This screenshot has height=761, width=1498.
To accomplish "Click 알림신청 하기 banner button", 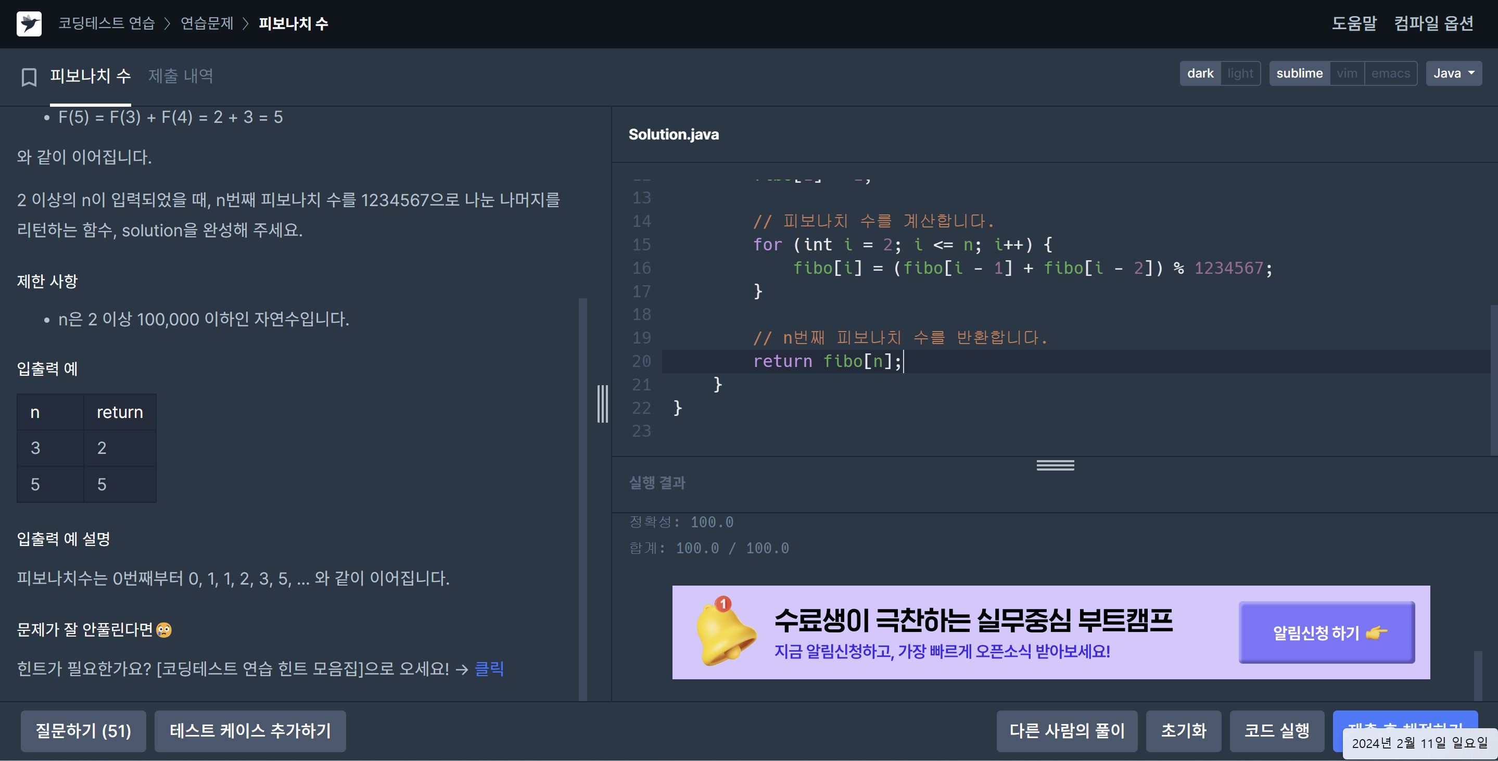I will 1326,632.
